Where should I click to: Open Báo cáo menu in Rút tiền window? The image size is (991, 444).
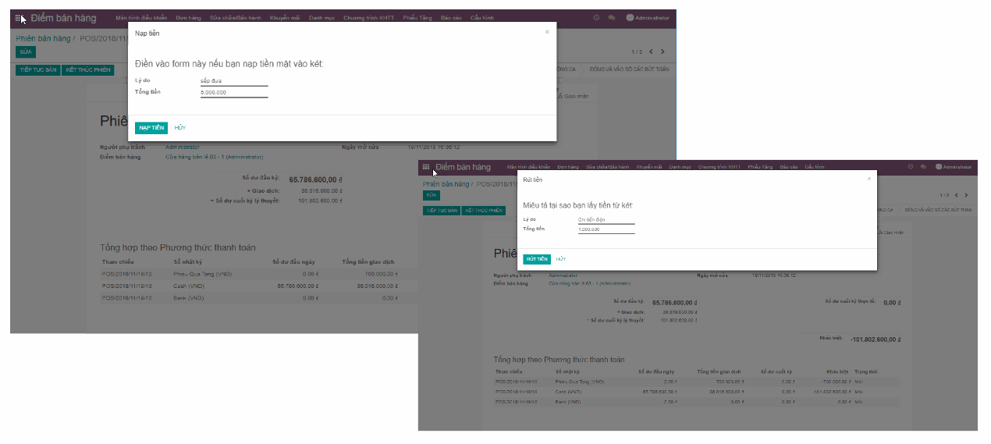point(788,167)
